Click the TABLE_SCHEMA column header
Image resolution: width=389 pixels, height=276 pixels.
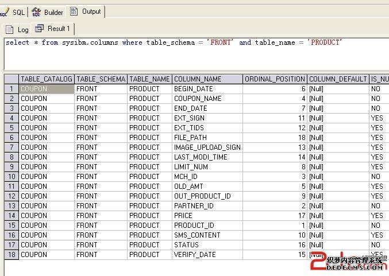point(101,79)
